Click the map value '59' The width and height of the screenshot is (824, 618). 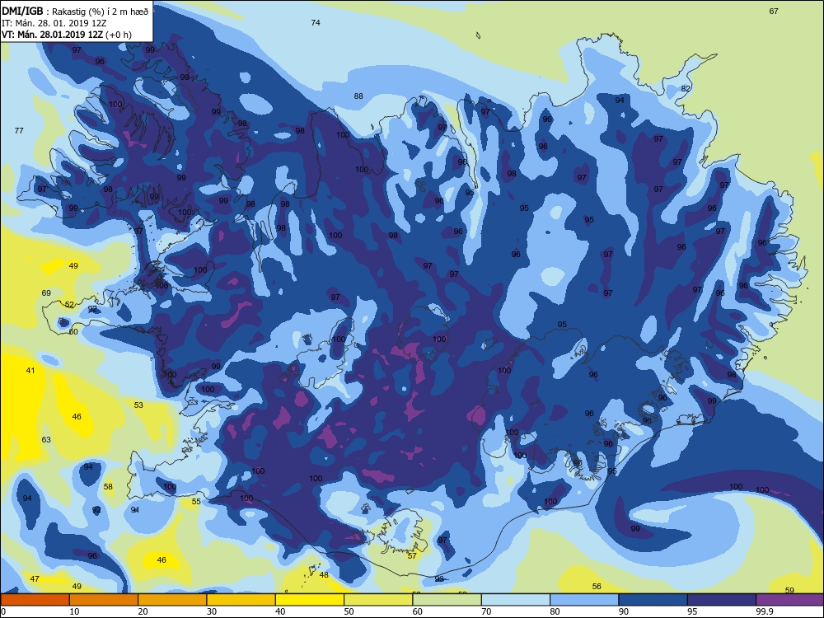[x=789, y=590]
